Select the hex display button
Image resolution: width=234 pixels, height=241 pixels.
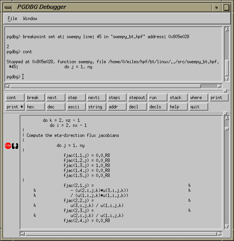point(35,107)
